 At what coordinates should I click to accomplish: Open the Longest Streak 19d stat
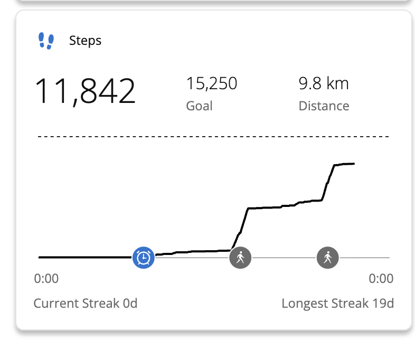(337, 304)
